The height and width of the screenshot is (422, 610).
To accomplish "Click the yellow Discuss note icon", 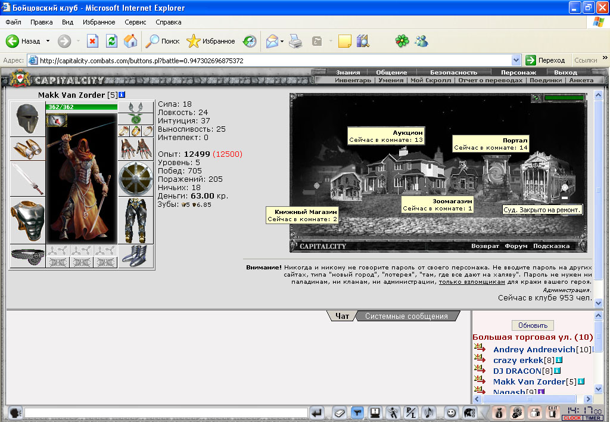I will [x=345, y=41].
